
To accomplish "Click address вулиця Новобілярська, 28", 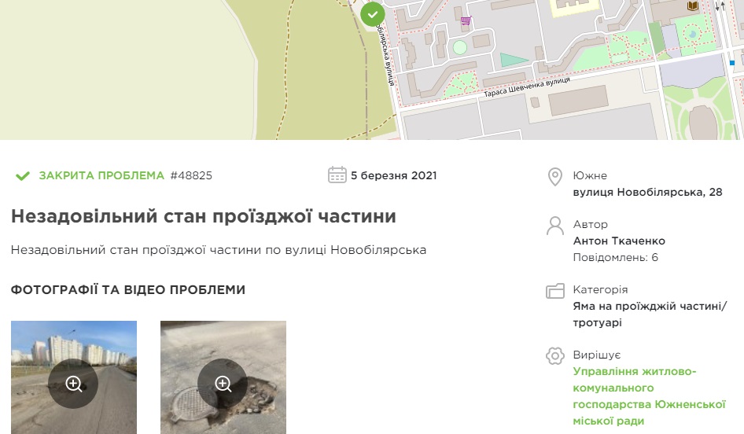I will (x=648, y=192).
